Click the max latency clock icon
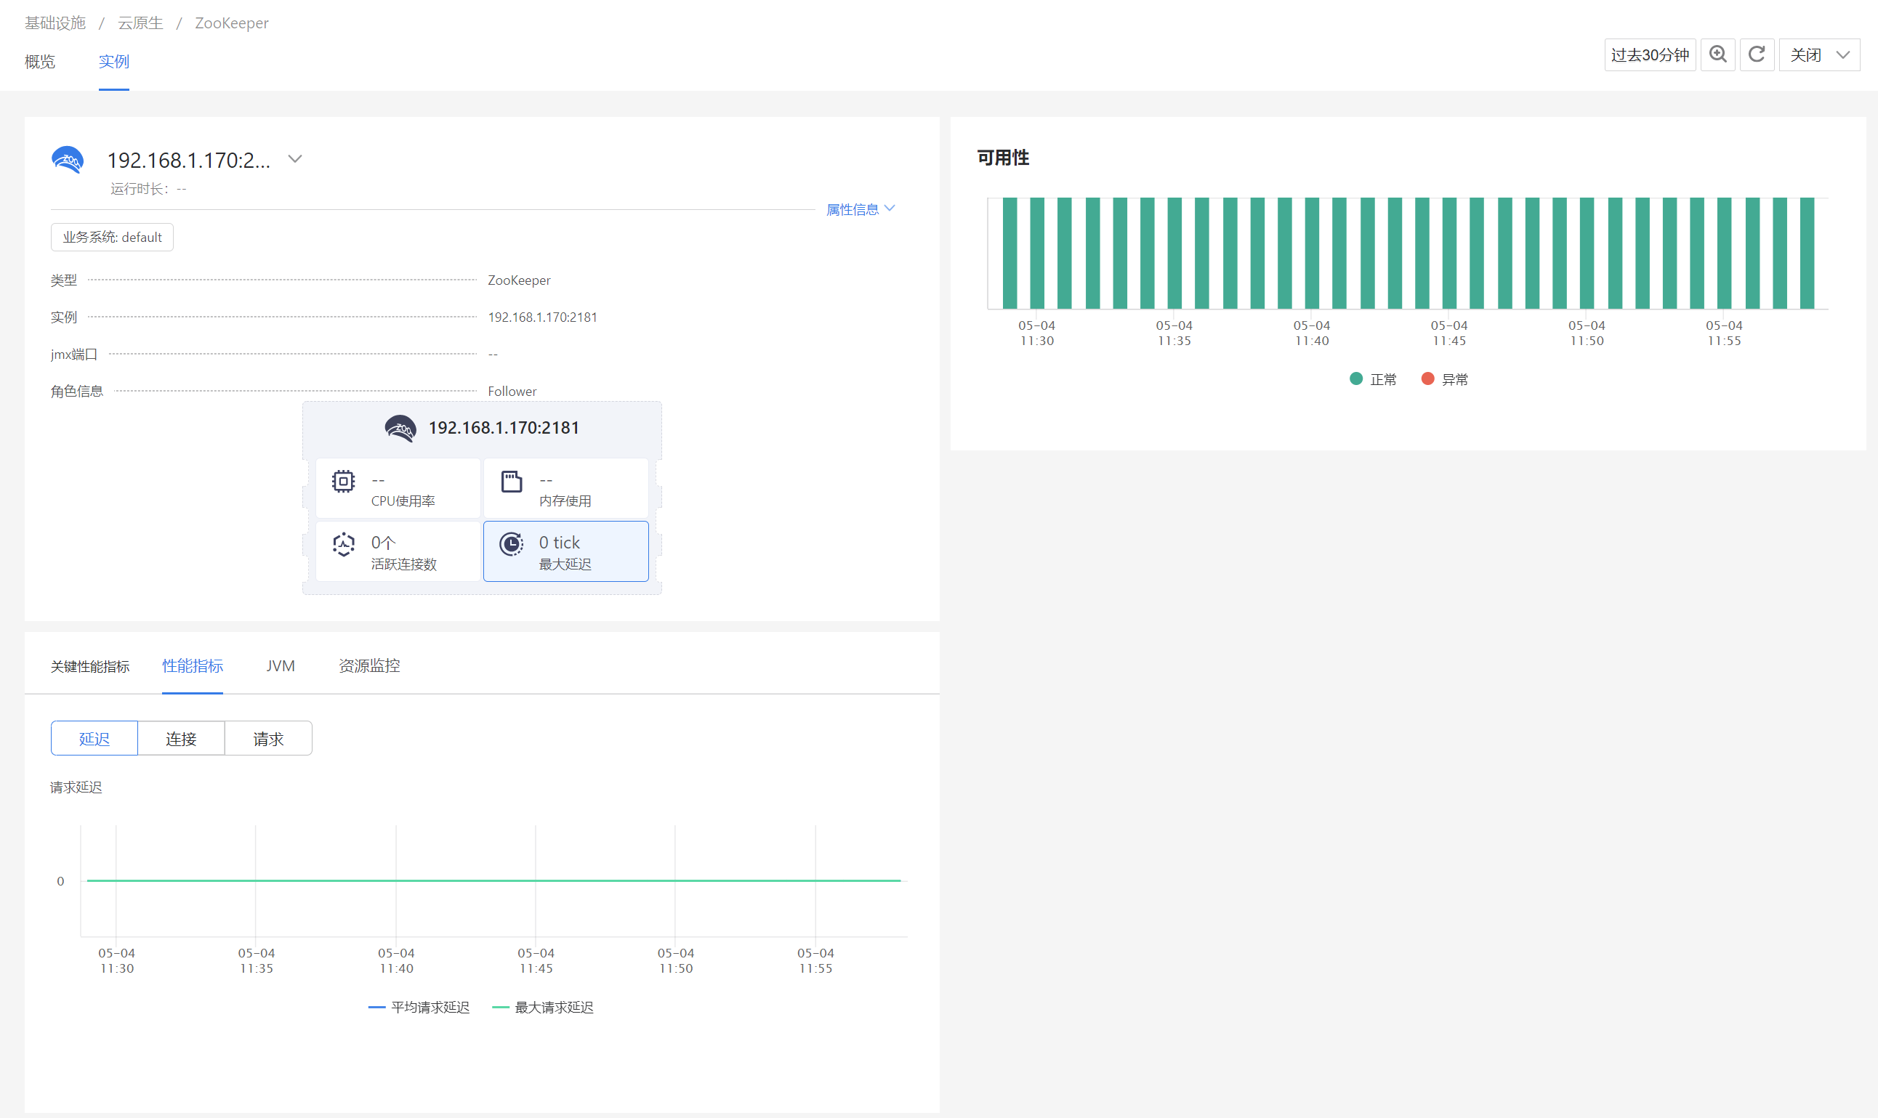The width and height of the screenshot is (1878, 1118). [x=512, y=544]
